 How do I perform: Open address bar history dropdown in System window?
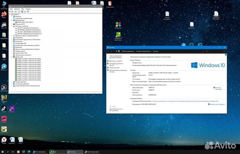(x=203, y=51)
